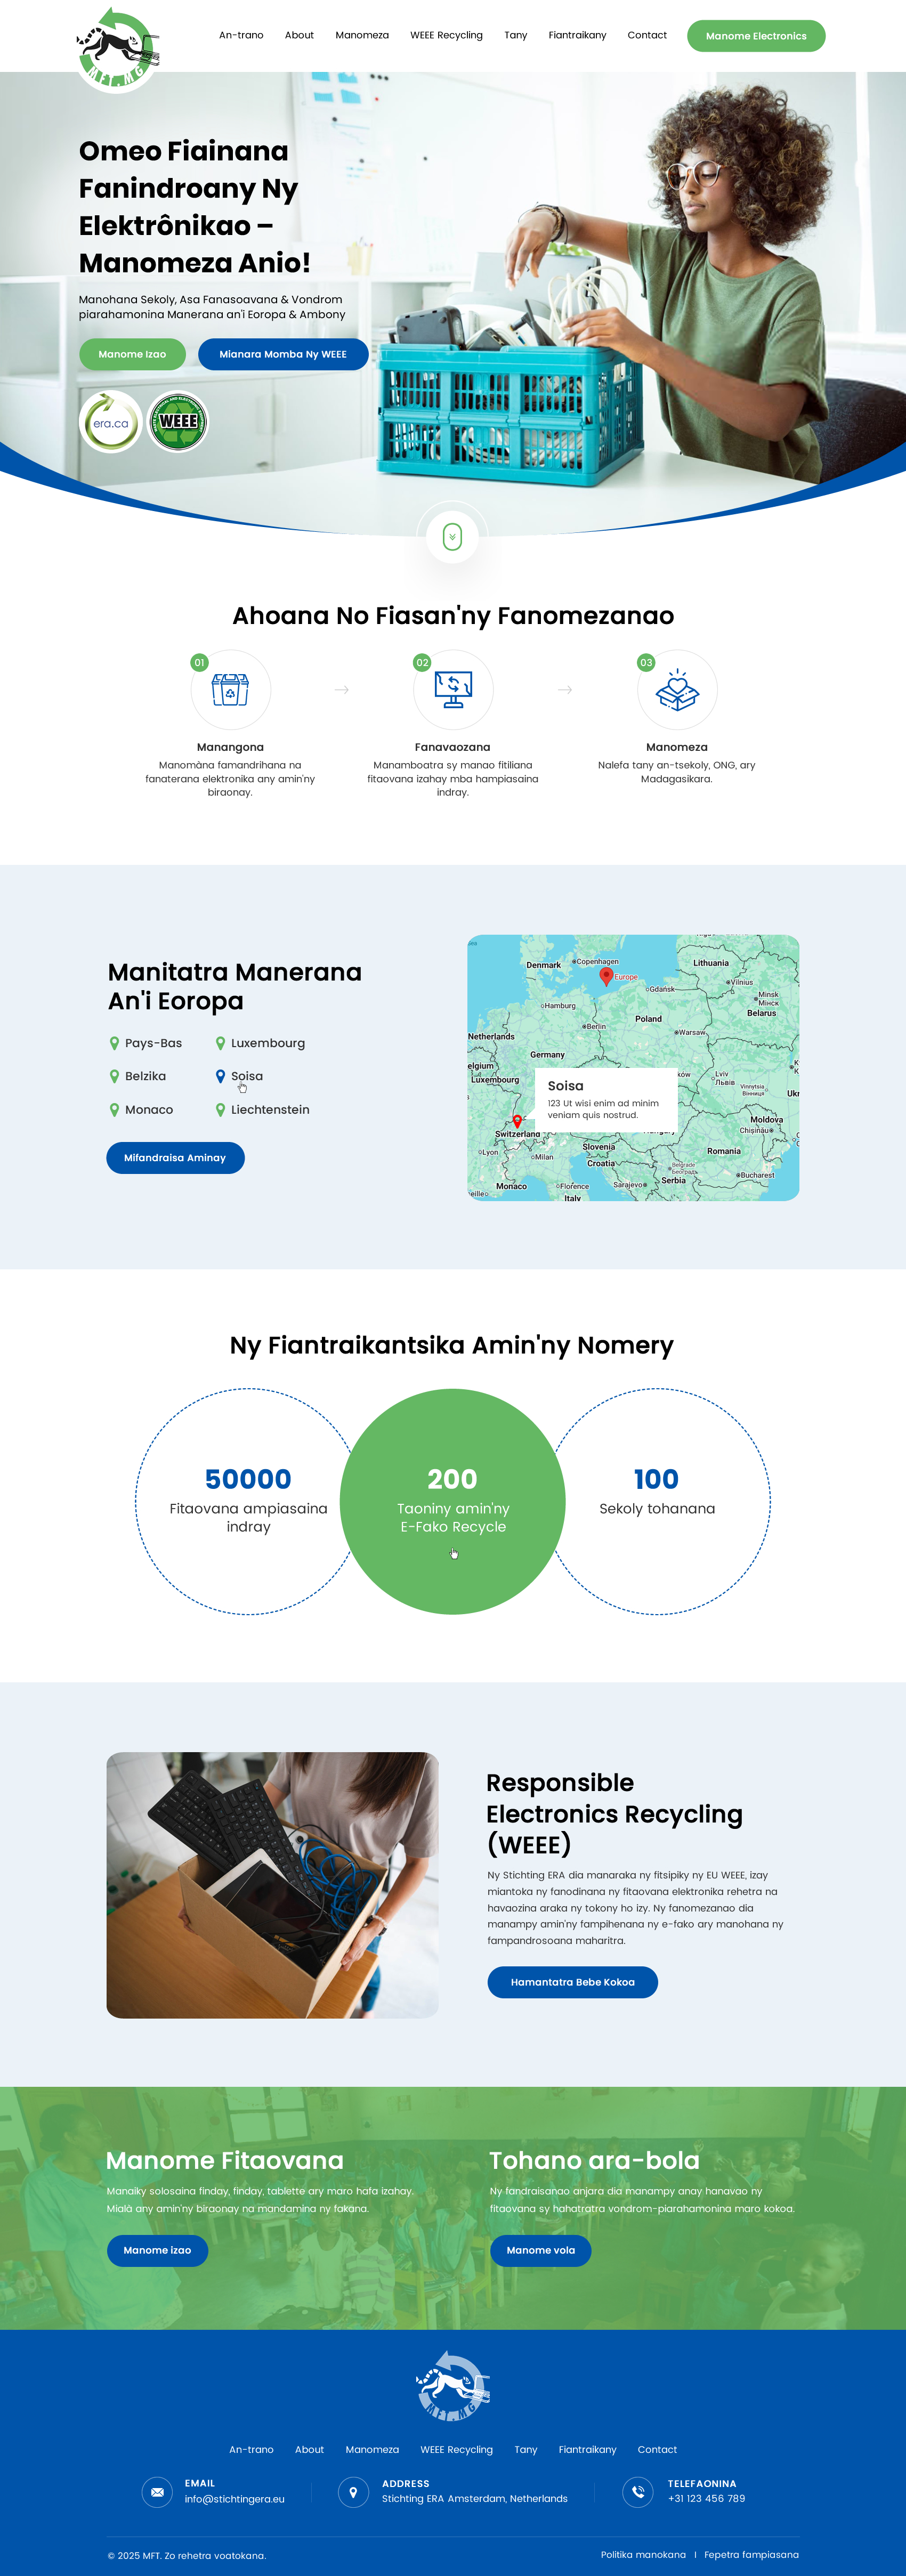This screenshot has height=2576, width=906.
Task: Open WEEE Recycling in the header menu
Action: point(446,35)
